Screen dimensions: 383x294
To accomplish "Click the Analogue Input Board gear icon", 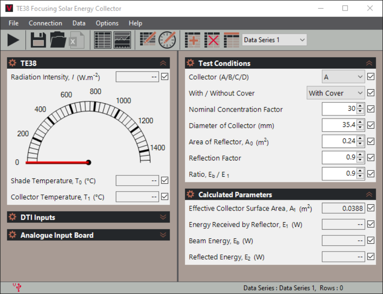I will tap(12, 235).
